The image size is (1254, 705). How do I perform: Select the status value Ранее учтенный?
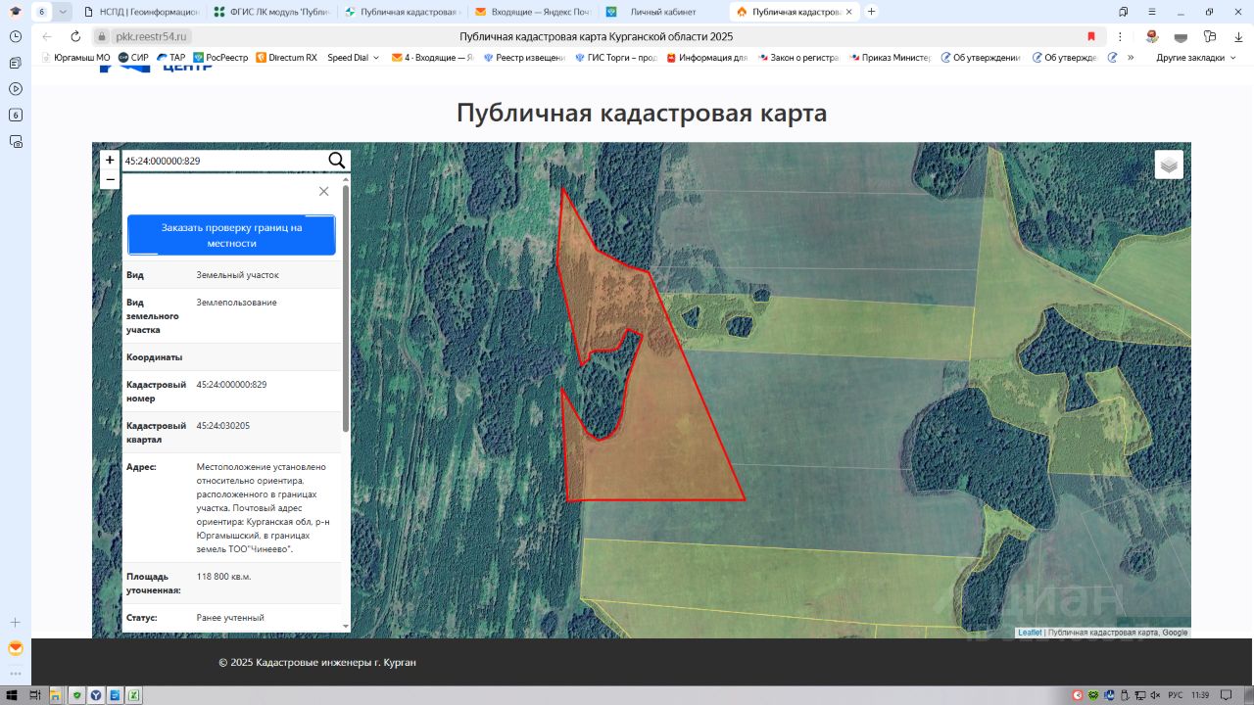230,618
